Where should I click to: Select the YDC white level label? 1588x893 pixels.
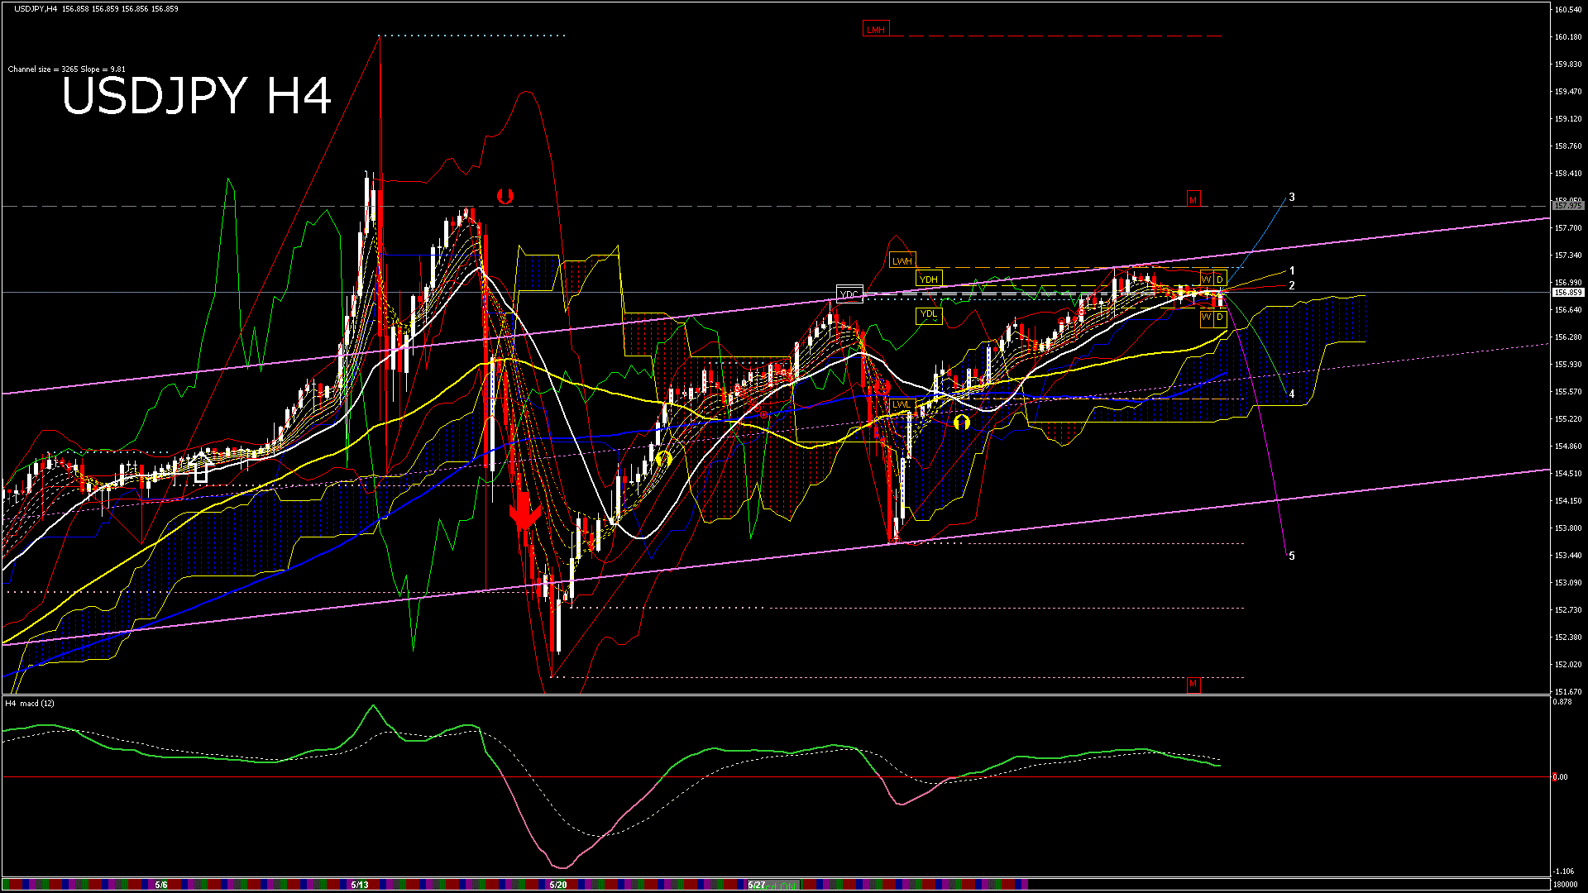pos(849,294)
